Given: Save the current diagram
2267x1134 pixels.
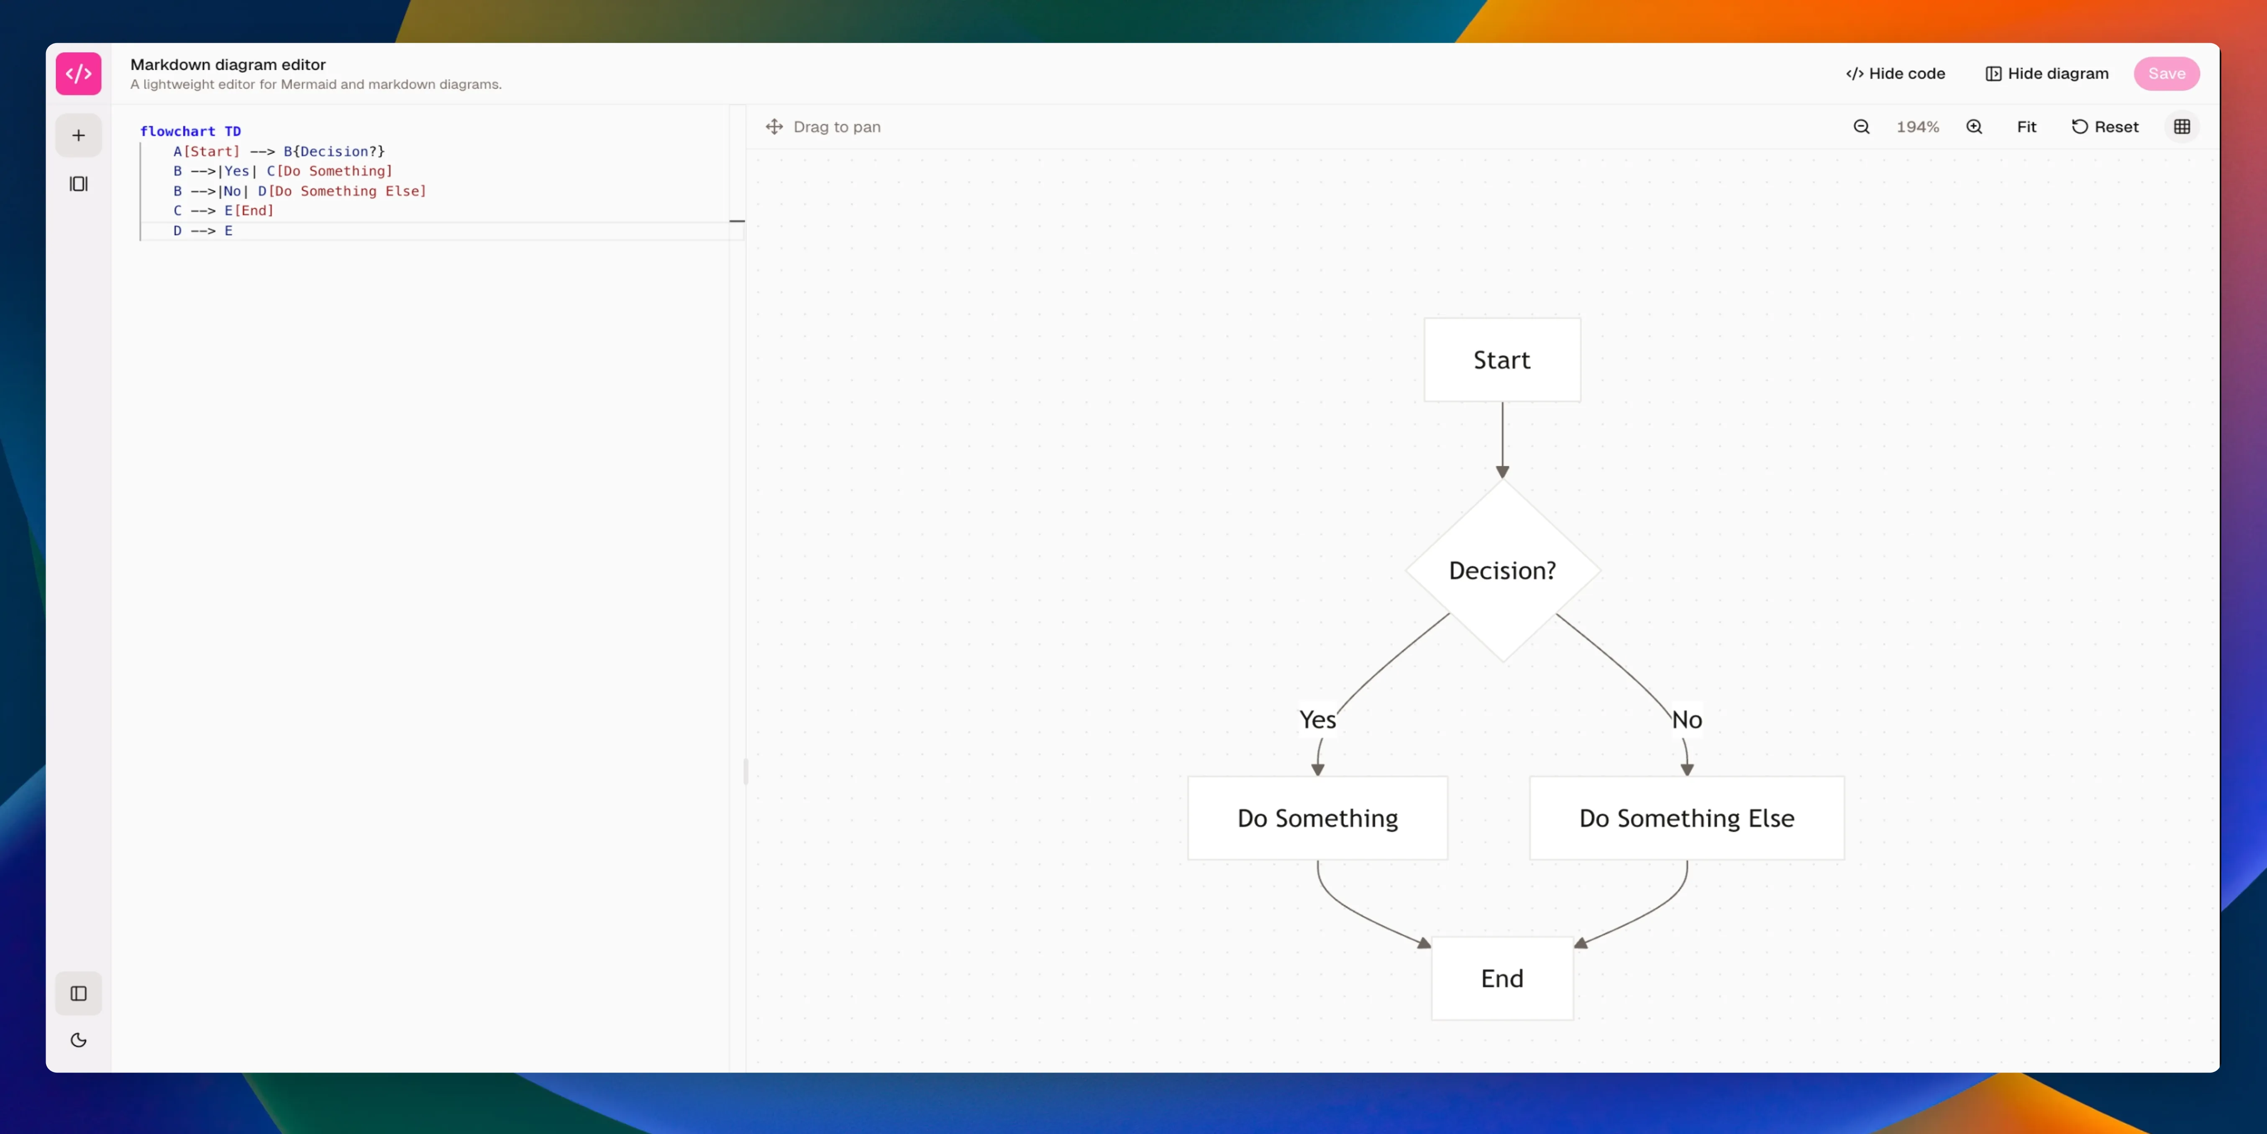Looking at the screenshot, I should click(2167, 74).
